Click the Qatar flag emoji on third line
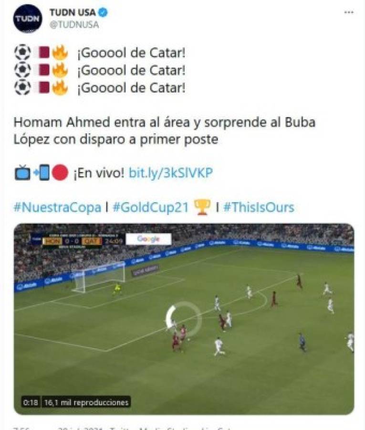The width and height of the screenshot is (365, 430). 42,88
